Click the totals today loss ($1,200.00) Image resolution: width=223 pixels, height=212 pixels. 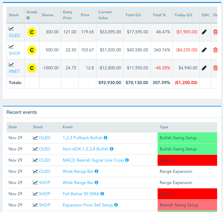point(186,83)
